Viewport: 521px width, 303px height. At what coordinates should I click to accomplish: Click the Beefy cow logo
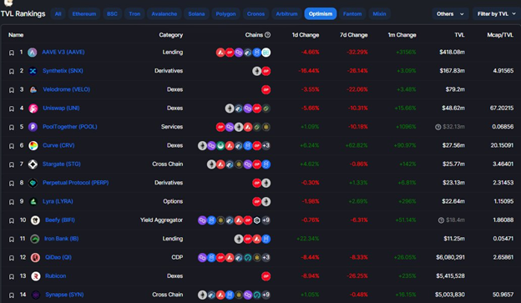tap(35, 220)
